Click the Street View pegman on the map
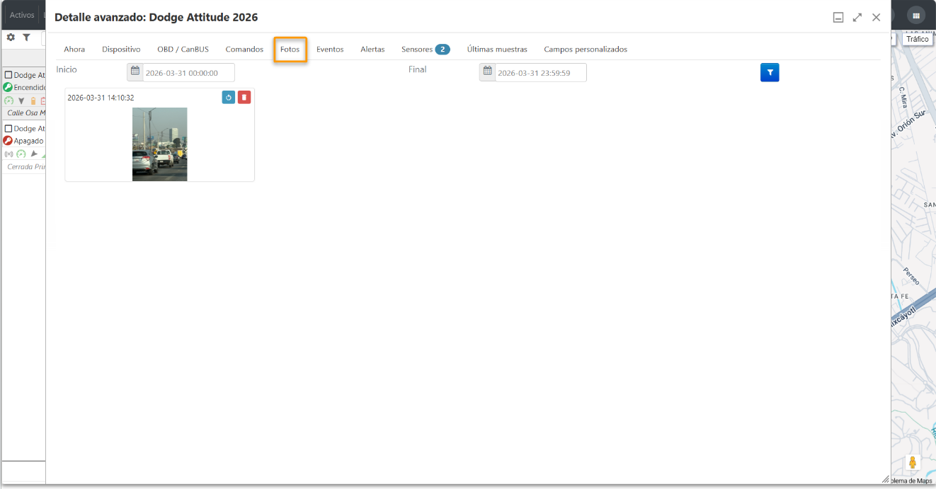The height and width of the screenshot is (489, 936). click(x=913, y=463)
